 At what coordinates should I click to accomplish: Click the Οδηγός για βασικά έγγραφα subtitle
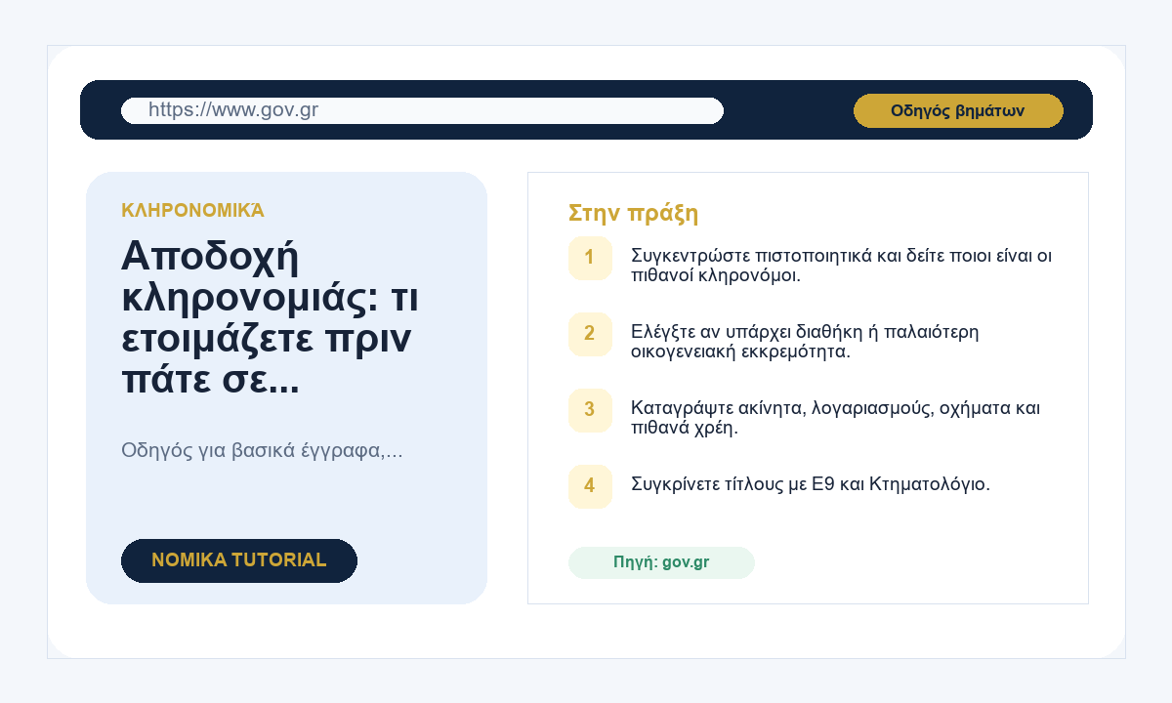[x=262, y=450]
